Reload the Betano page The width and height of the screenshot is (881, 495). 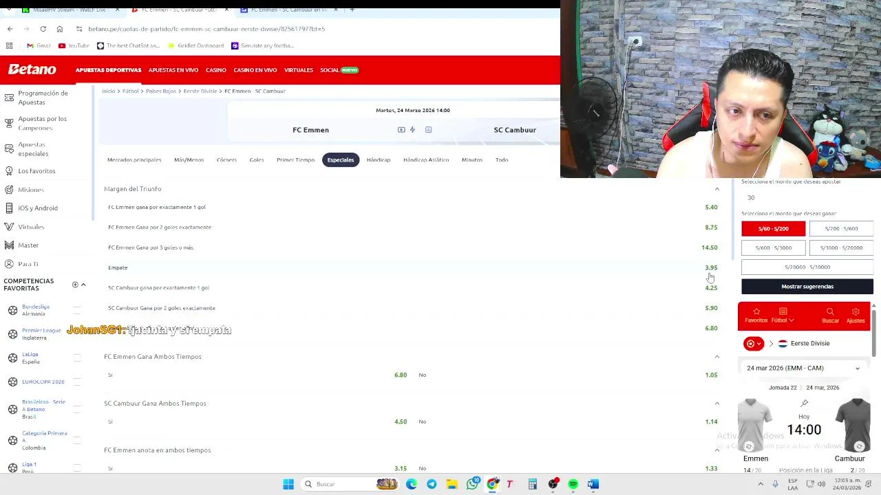pyautogui.click(x=43, y=29)
